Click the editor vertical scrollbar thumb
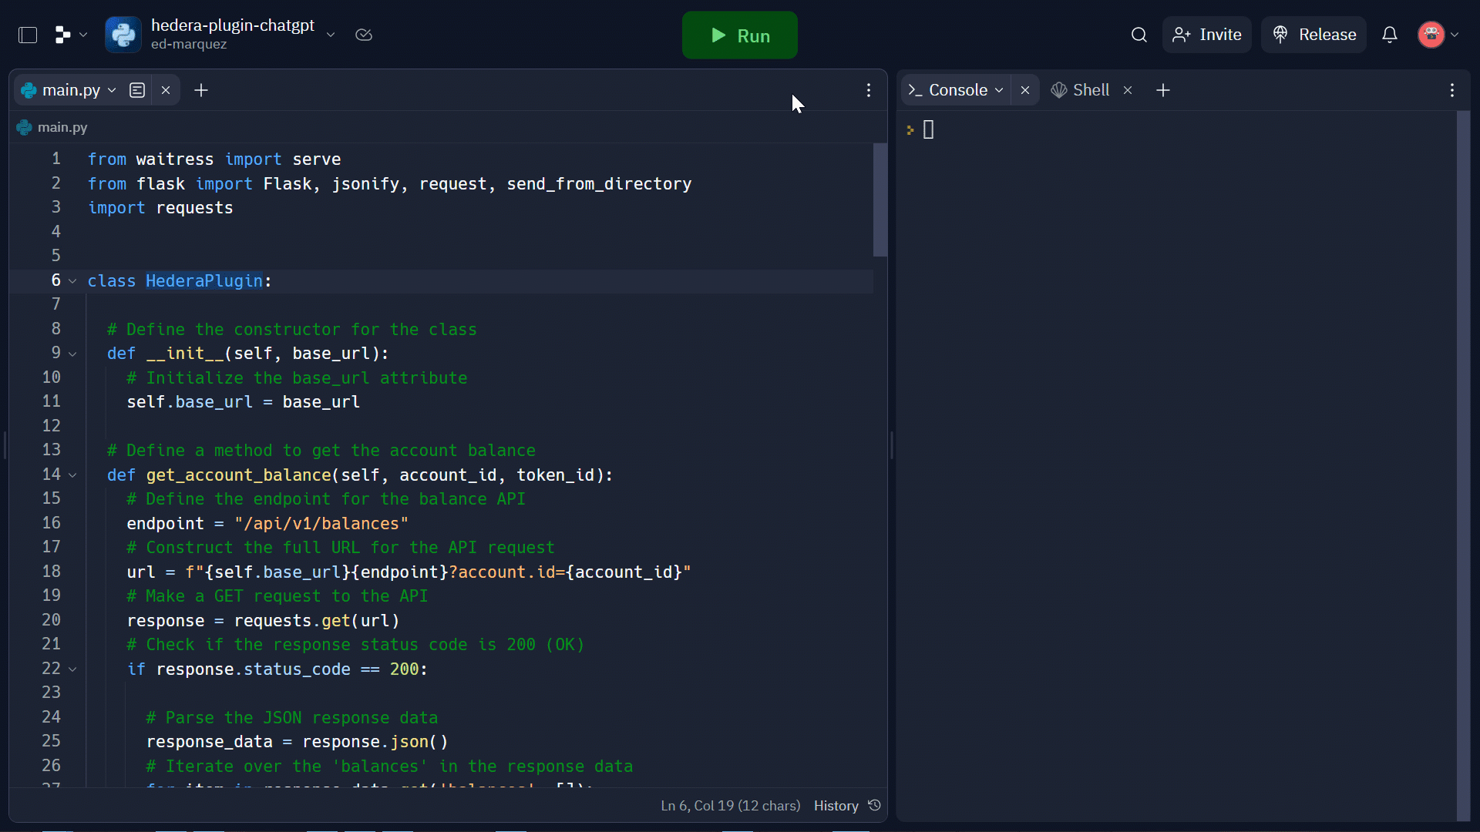 (880, 200)
